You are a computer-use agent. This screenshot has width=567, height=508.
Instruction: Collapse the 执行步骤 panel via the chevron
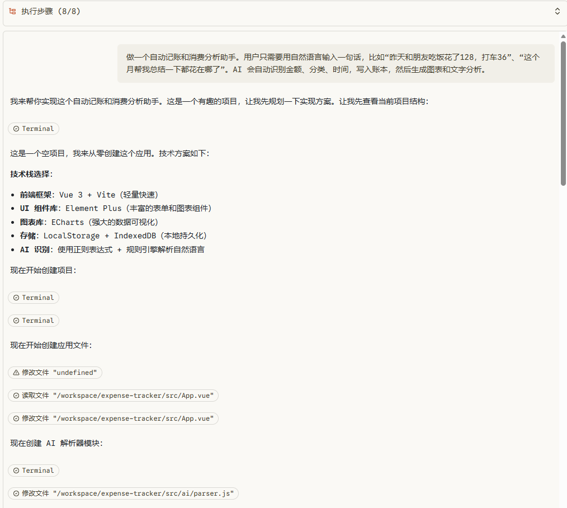pyautogui.click(x=557, y=11)
